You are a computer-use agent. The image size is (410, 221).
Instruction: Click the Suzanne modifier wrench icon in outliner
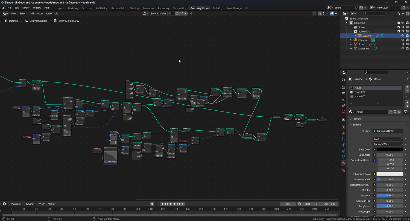pyautogui.click(x=378, y=36)
